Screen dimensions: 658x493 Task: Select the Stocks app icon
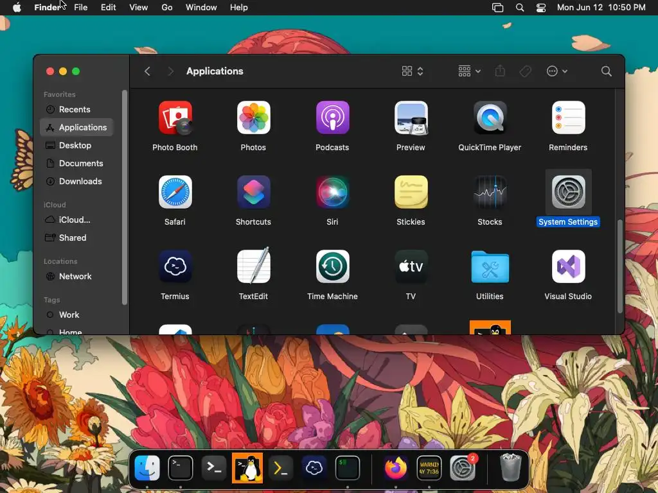490,192
